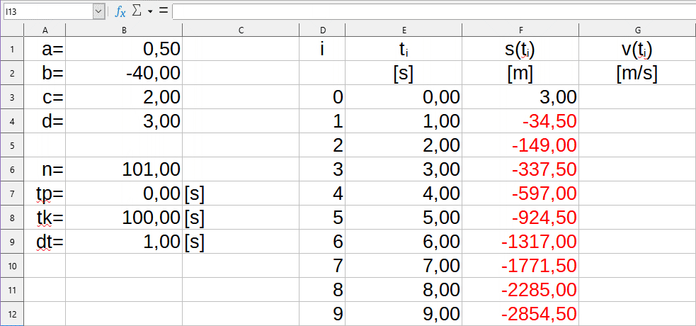Select cell containing -40,00 for b

pos(124,73)
